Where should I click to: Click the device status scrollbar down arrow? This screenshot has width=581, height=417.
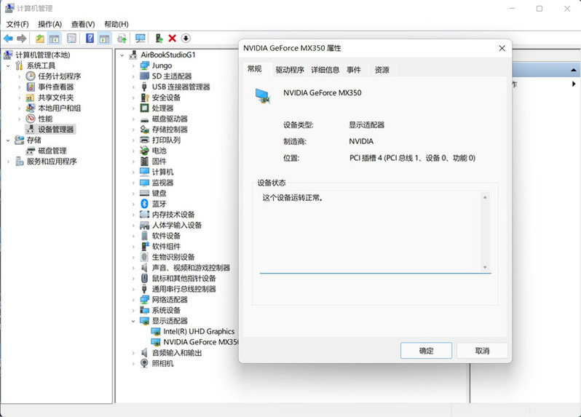pyautogui.click(x=485, y=267)
